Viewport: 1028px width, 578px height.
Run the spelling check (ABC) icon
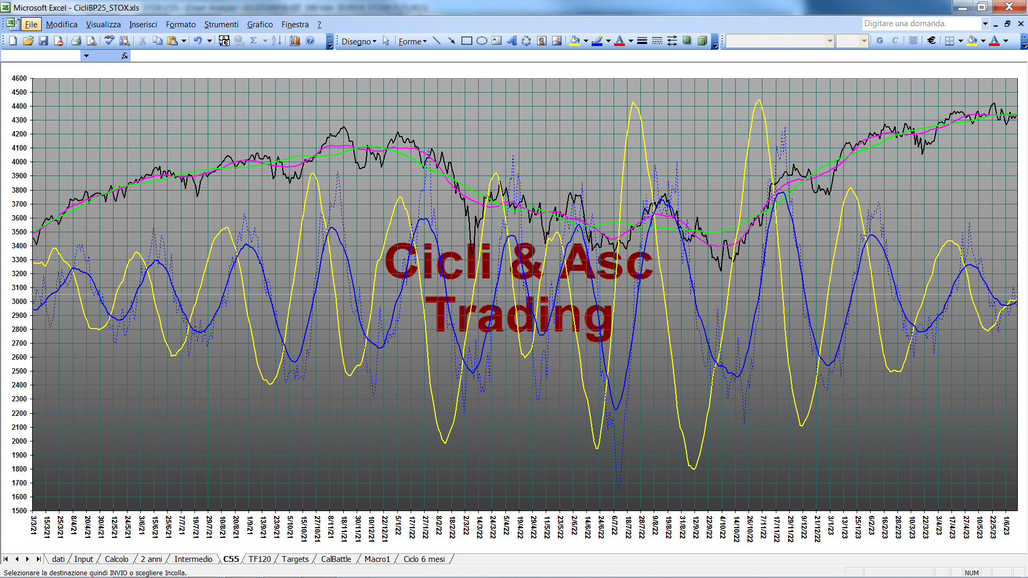tap(109, 41)
